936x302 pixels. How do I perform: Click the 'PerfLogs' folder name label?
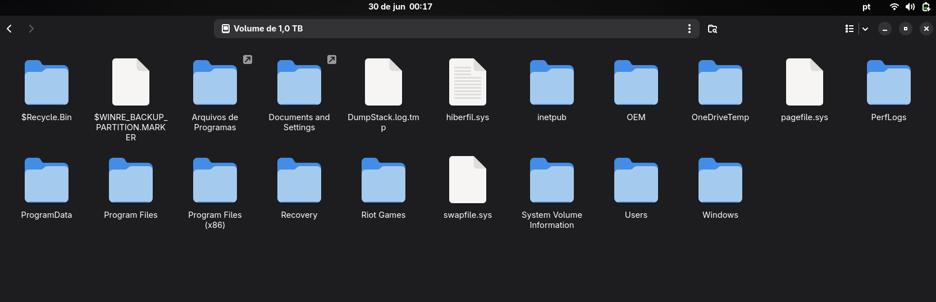(889, 117)
